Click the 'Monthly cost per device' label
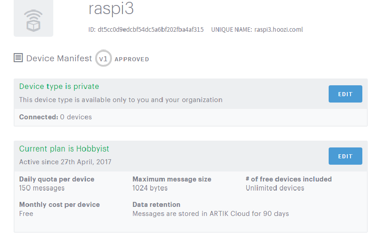 tap(59, 205)
